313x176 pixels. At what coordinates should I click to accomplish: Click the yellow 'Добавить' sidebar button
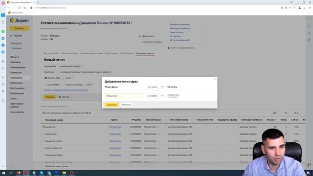point(20,28)
